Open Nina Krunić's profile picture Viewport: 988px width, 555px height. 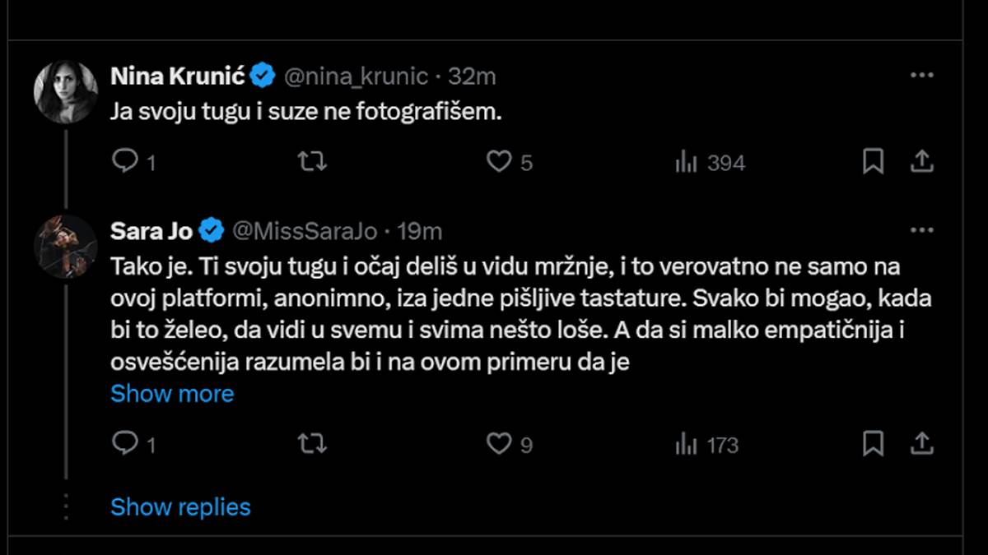coord(66,91)
